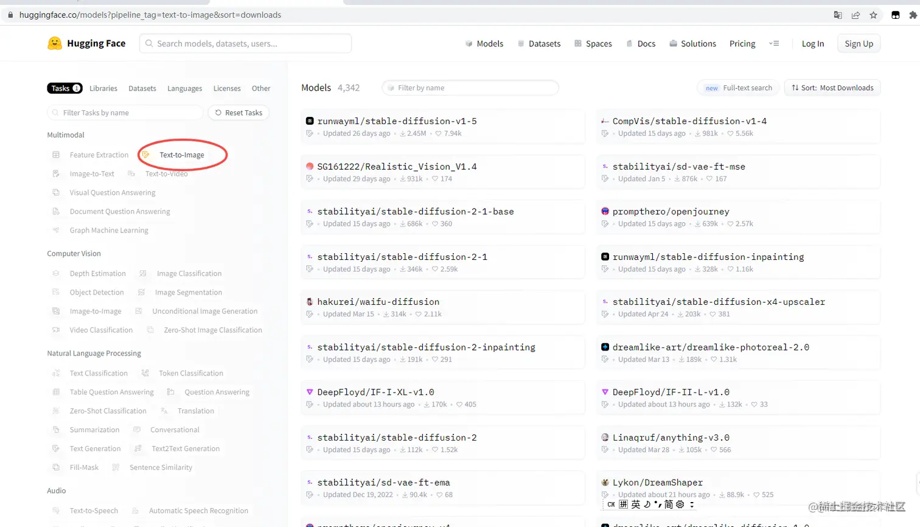Viewport: 920px width, 527px height.
Task: Click the Filter Tasks by name field
Action: (x=125, y=113)
